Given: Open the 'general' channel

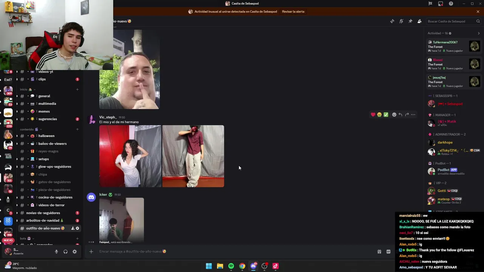Looking at the screenshot, I should (x=49, y=96).
